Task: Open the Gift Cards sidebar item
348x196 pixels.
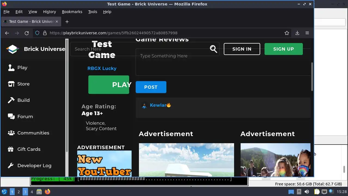Action: [x=24, y=149]
